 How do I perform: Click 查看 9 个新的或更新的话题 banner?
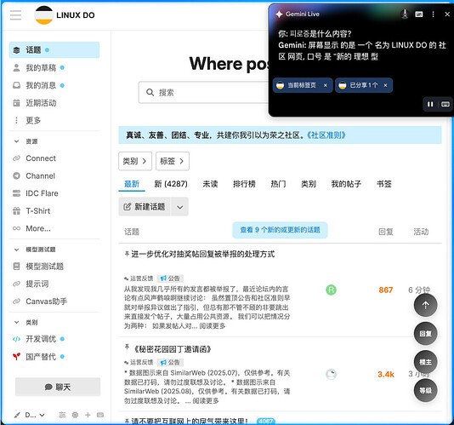pos(280,230)
